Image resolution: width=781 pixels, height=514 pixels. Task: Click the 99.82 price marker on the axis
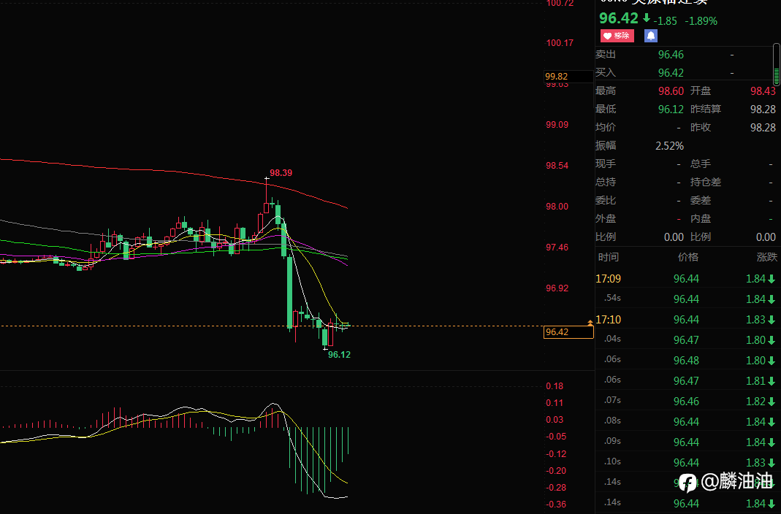point(568,76)
